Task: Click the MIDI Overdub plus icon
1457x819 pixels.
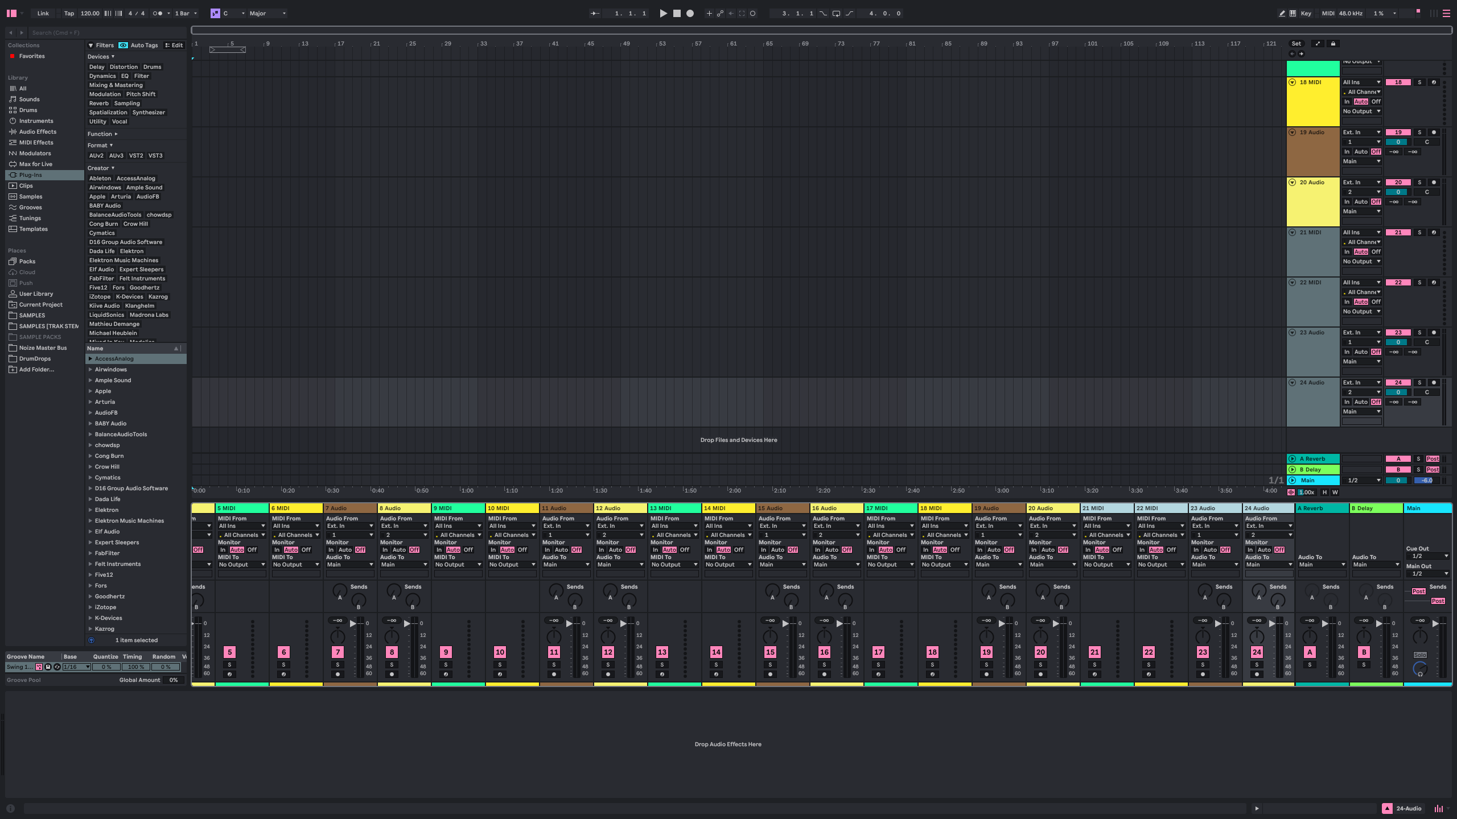Action: coord(709,13)
